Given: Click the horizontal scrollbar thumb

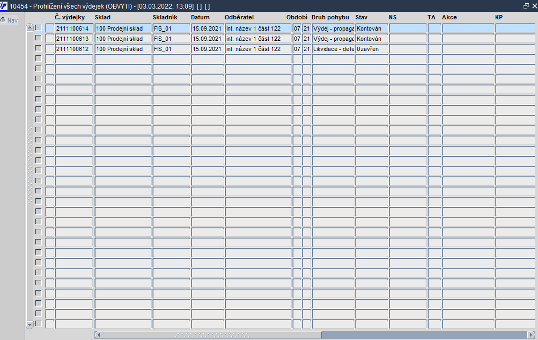Looking at the screenshot, I should point(212,335).
